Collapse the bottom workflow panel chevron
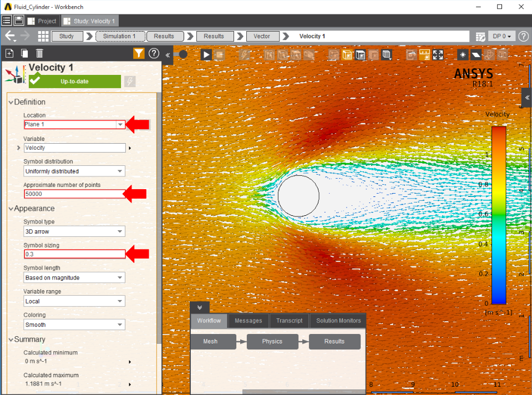Screen dimensions: 532x395 (200, 307)
